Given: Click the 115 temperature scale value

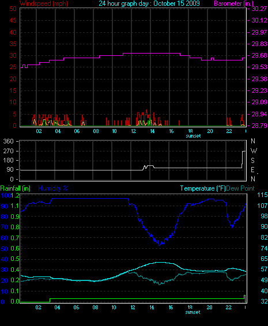Looking at the screenshot, I should pyautogui.click(x=262, y=195).
